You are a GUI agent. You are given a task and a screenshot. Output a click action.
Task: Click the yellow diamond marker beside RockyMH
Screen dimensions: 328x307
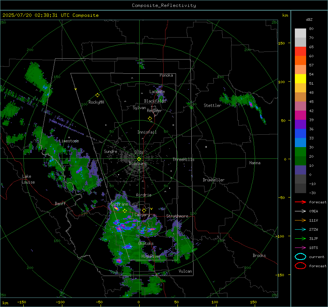[97, 95]
